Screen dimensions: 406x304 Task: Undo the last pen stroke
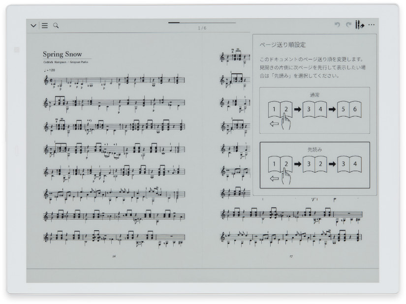coord(337,25)
